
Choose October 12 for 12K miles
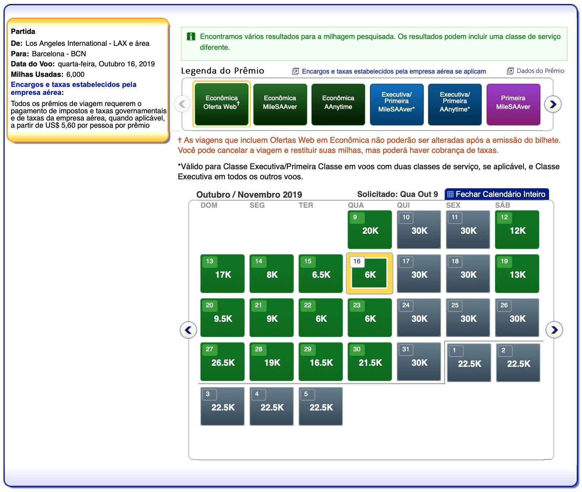point(517,230)
